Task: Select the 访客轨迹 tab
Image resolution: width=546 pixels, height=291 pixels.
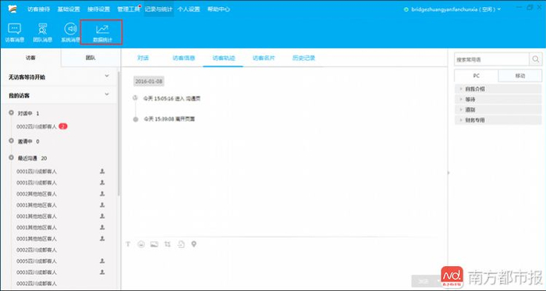Action: tap(224, 59)
